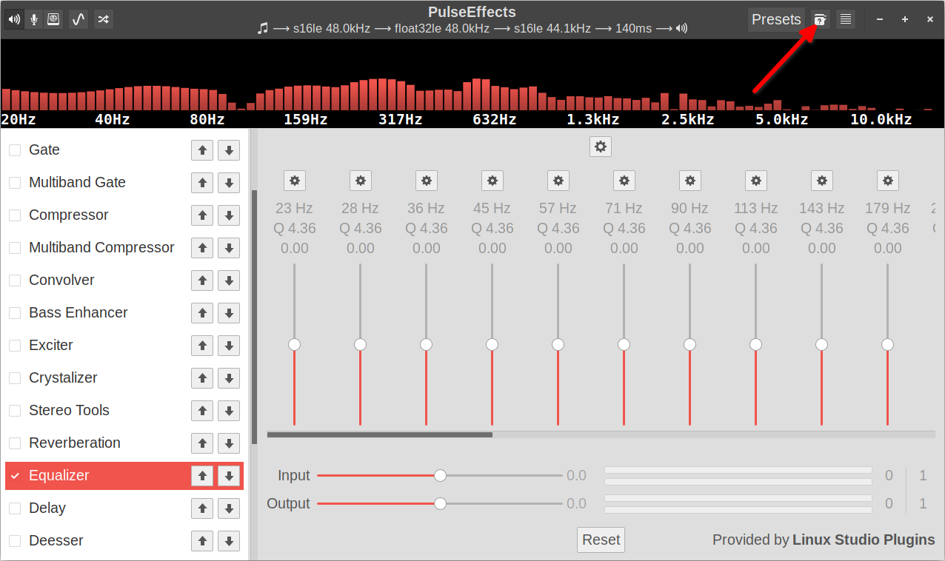Enable the Convolver checkbox
The height and width of the screenshot is (561, 945).
pos(15,280)
